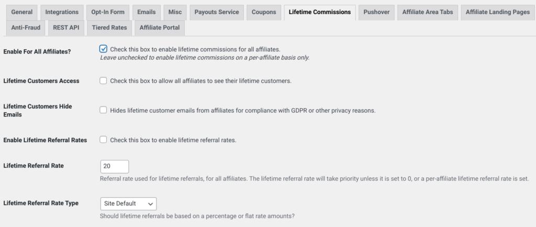Go to the Opt-In Form tab
Image resolution: width=536 pixels, height=227 pixels.
click(108, 12)
